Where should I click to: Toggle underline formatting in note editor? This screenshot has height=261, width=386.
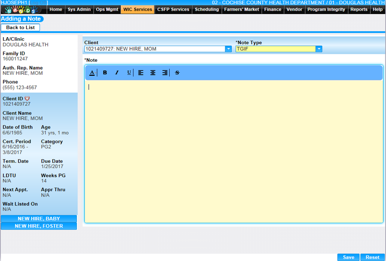(x=129, y=73)
